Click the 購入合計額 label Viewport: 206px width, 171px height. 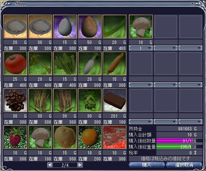tap(140, 135)
